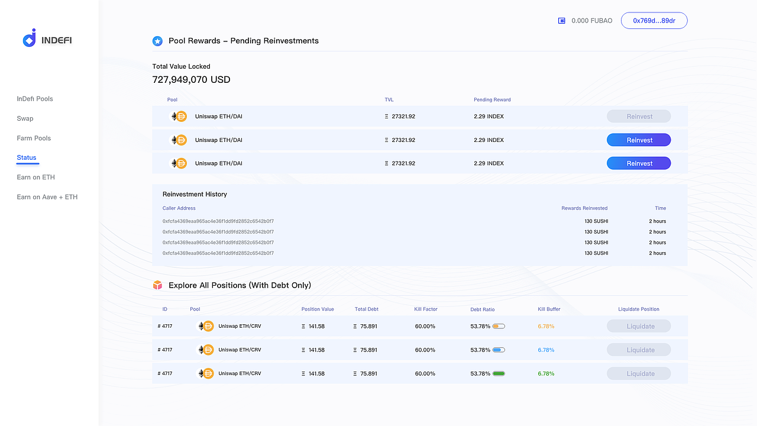The width and height of the screenshot is (757, 426).
Task: Click the orange debt ratio bar
Action: coord(499,326)
